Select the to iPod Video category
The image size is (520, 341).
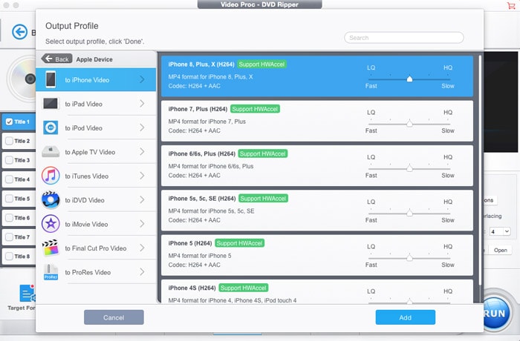pyautogui.click(x=96, y=128)
